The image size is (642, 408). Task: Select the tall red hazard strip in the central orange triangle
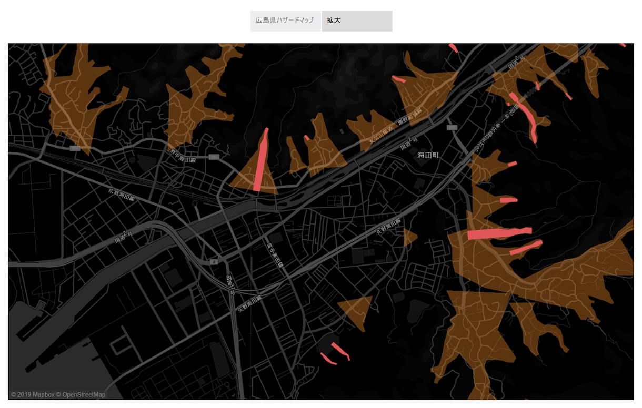(260, 160)
